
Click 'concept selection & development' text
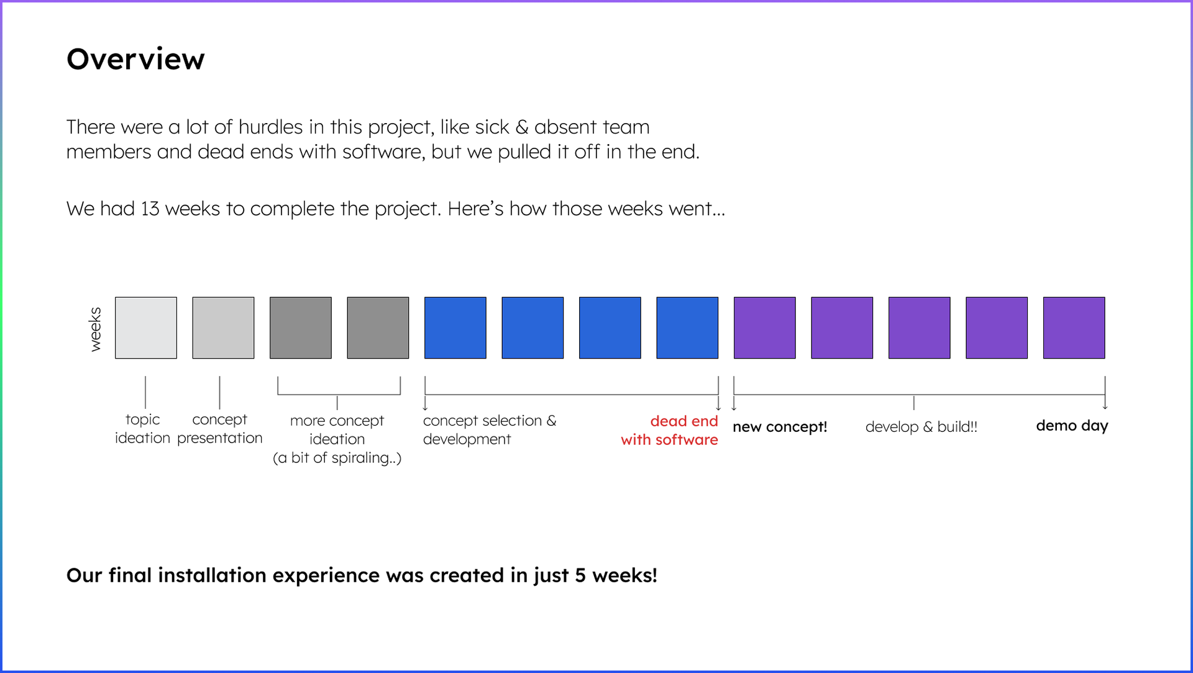click(x=490, y=430)
